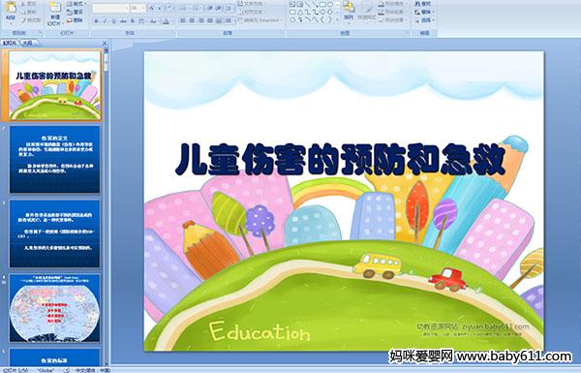Choose the oval shape in shapes gallery
Viewport: 581px width, 373px height.
point(330,5)
